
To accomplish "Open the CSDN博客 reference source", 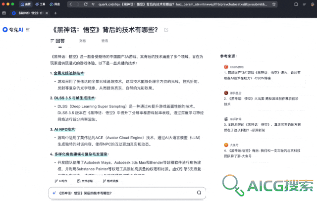I will [237, 67].
